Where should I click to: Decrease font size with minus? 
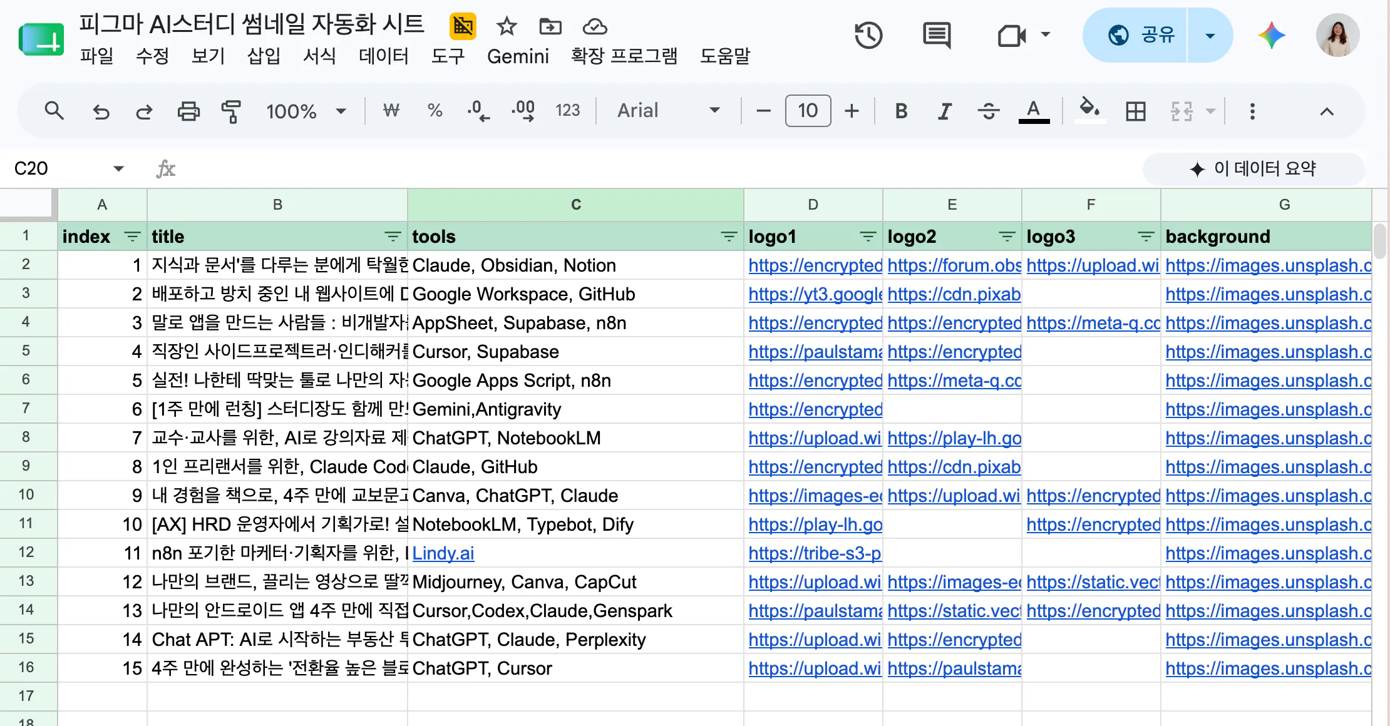tap(763, 111)
